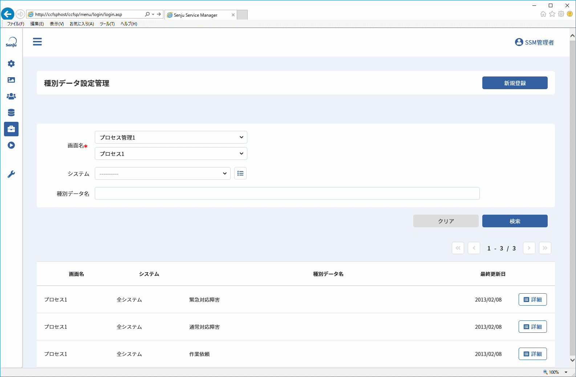The image size is (576, 377).
Task: Open the ヘルプ(H) menu
Action: (129, 24)
